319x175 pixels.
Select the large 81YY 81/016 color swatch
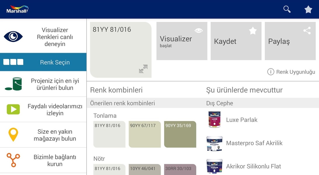tap(121, 50)
